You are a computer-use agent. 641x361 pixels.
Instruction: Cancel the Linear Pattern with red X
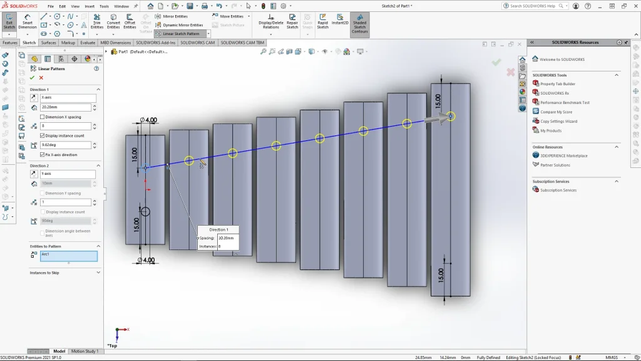click(x=41, y=78)
